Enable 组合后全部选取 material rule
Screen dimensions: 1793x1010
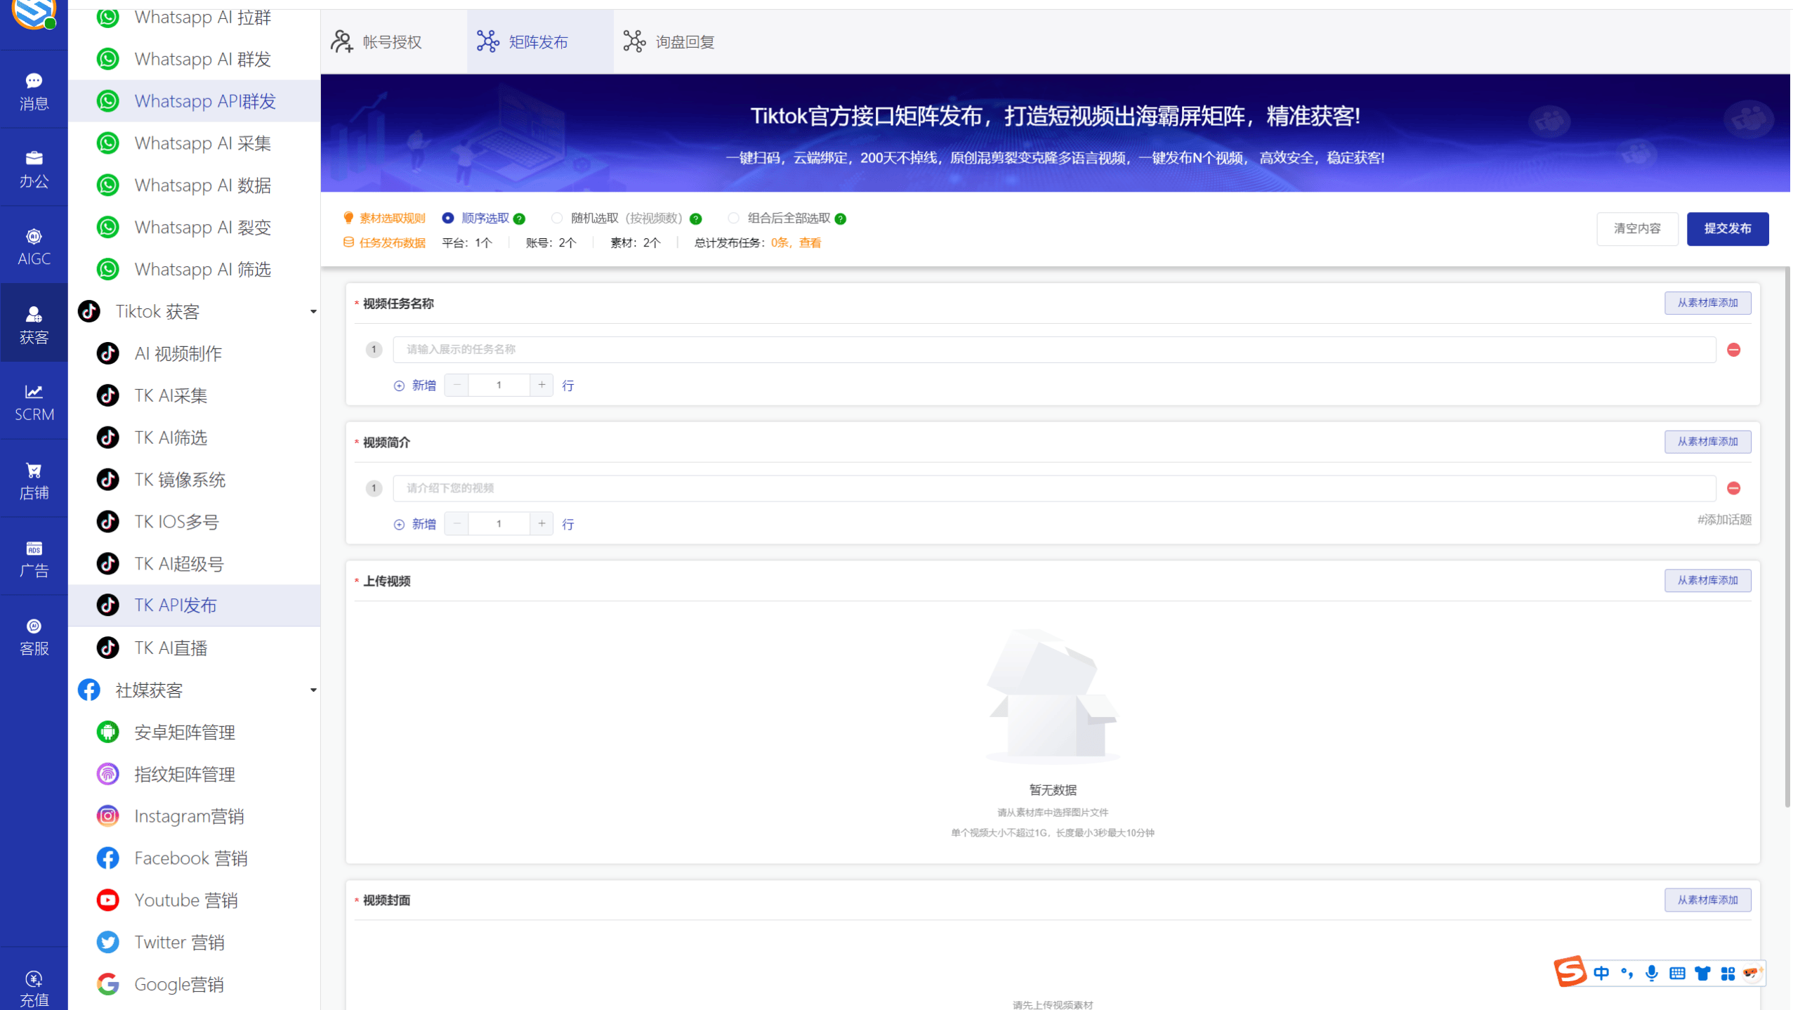pyautogui.click(x=735, y=218)
